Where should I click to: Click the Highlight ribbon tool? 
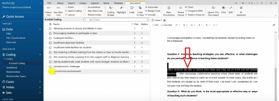click(x=121, y=10)
